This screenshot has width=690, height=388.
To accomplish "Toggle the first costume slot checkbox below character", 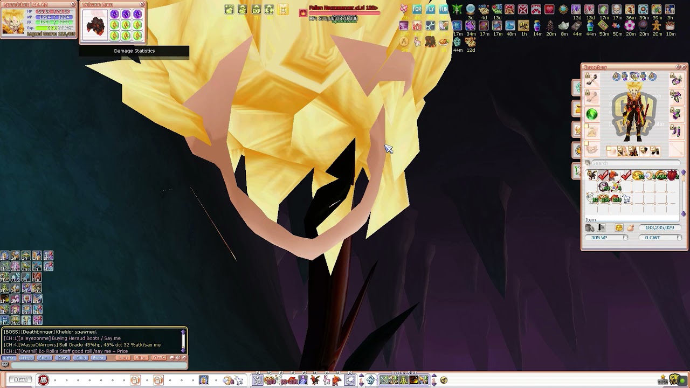I will (x=609, y=148).
